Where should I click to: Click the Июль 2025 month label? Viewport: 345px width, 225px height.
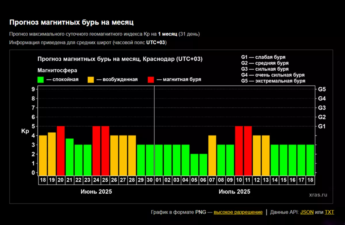click(234, 192)
